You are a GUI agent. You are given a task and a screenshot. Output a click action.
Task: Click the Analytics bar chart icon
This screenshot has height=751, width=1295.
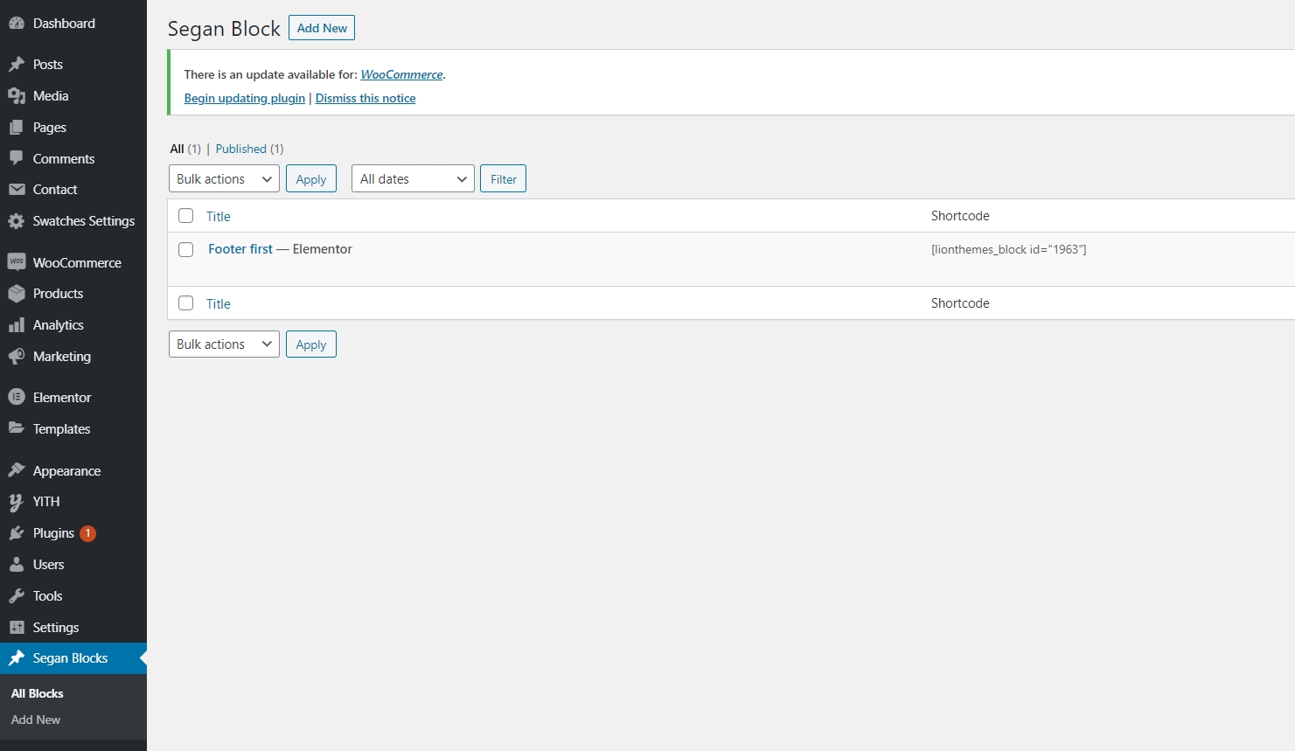tap(16, 325)
